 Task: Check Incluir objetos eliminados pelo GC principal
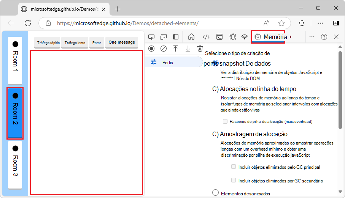234,167
